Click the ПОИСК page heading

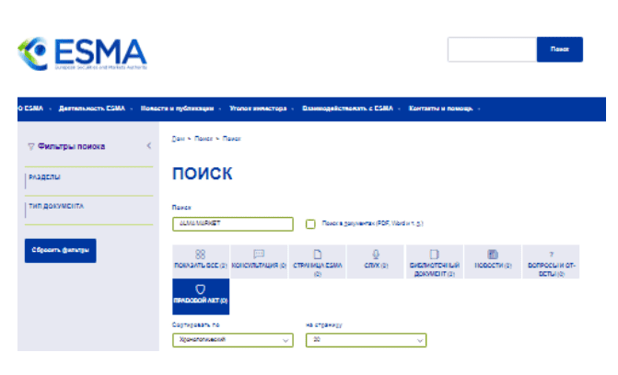tap(203, 174)
